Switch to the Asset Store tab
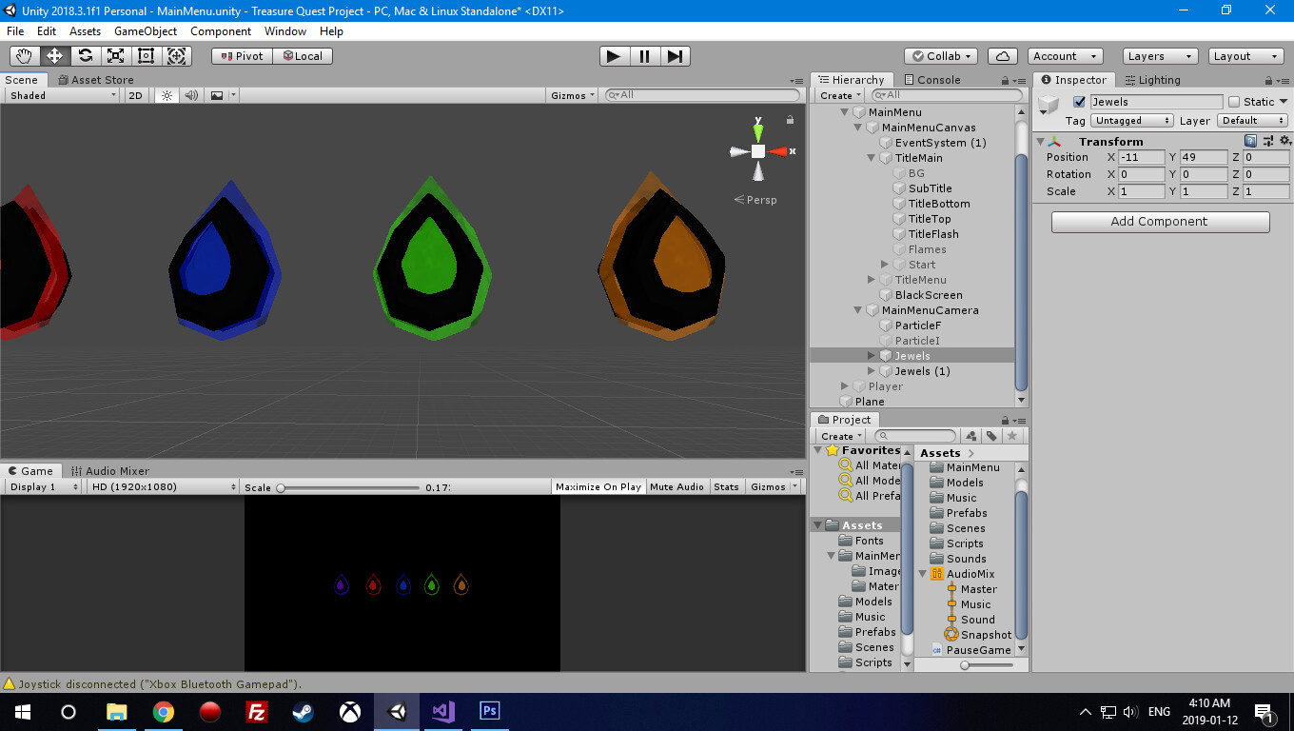 pos(95,80)
